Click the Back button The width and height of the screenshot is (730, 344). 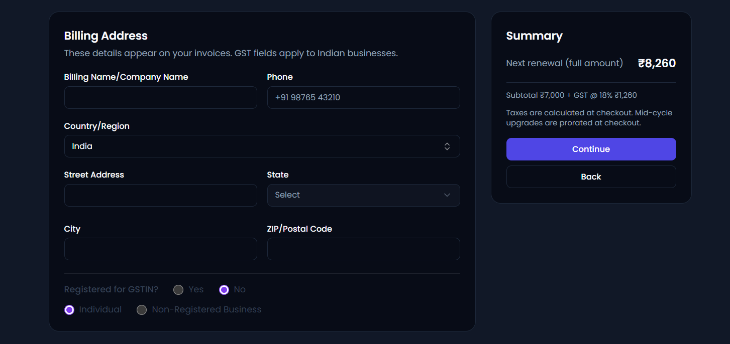[591, 177]
